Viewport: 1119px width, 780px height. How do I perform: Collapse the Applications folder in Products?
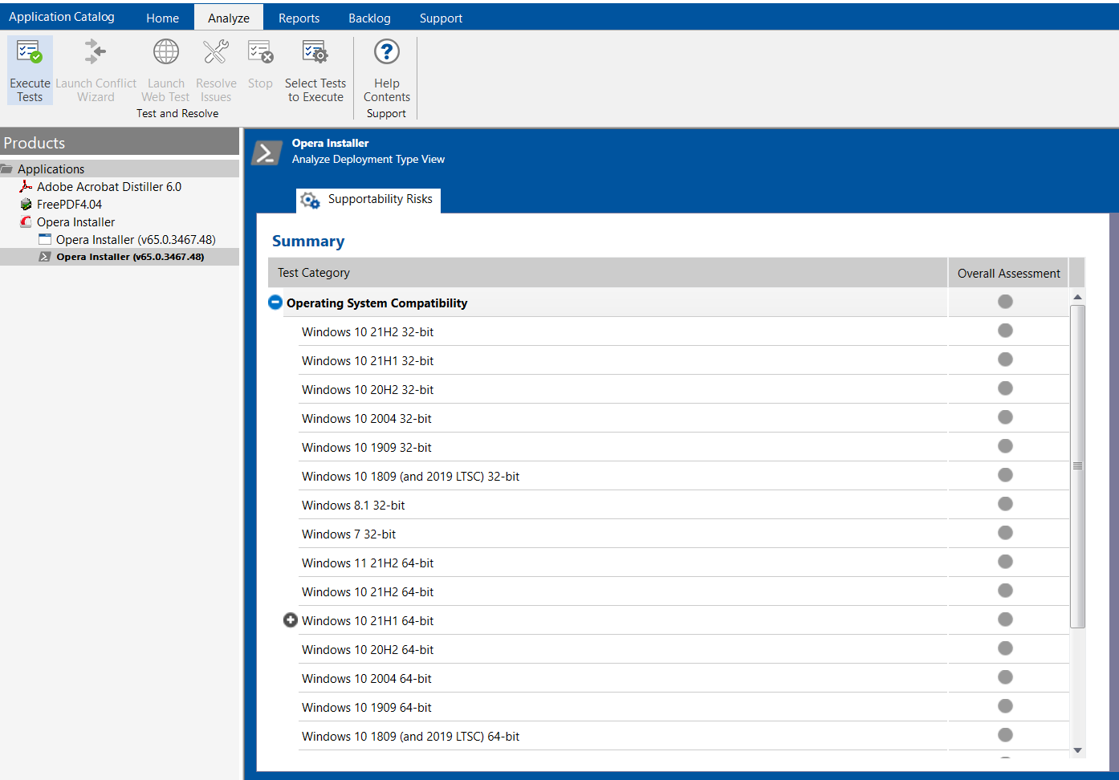coord(7,169)
